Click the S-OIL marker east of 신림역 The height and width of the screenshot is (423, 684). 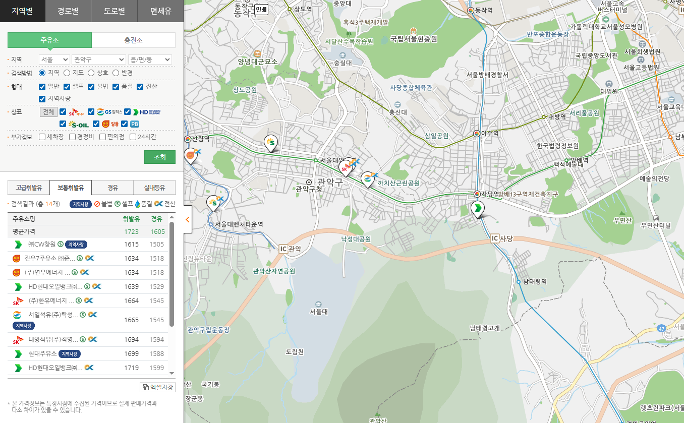pyautogui.click(x=271, y=143)
